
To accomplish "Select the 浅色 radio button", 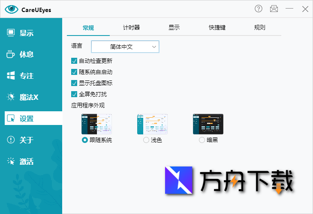I will point(146,140).
